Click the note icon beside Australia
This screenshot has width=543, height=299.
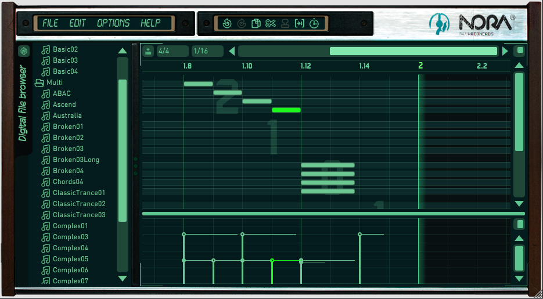point(45,116)
